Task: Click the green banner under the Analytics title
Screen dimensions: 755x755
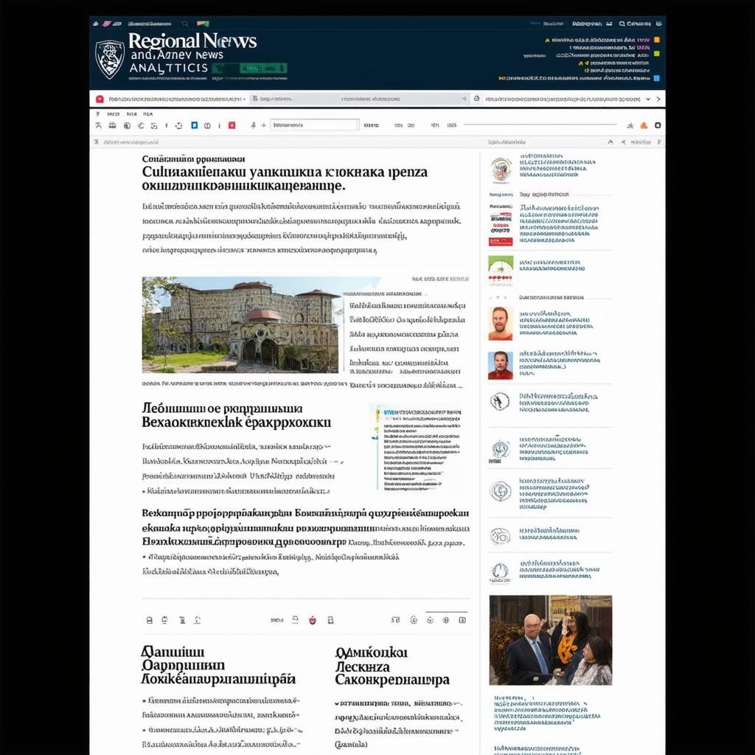Action: (x=249, y=69)
